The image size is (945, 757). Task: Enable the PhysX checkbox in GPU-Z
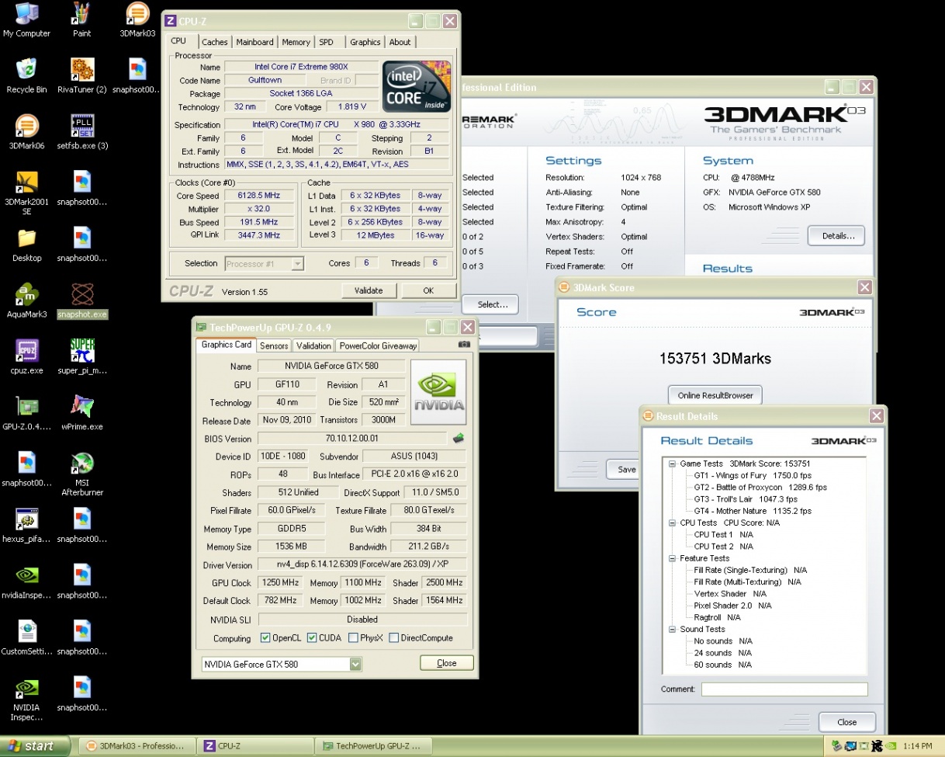354,638
